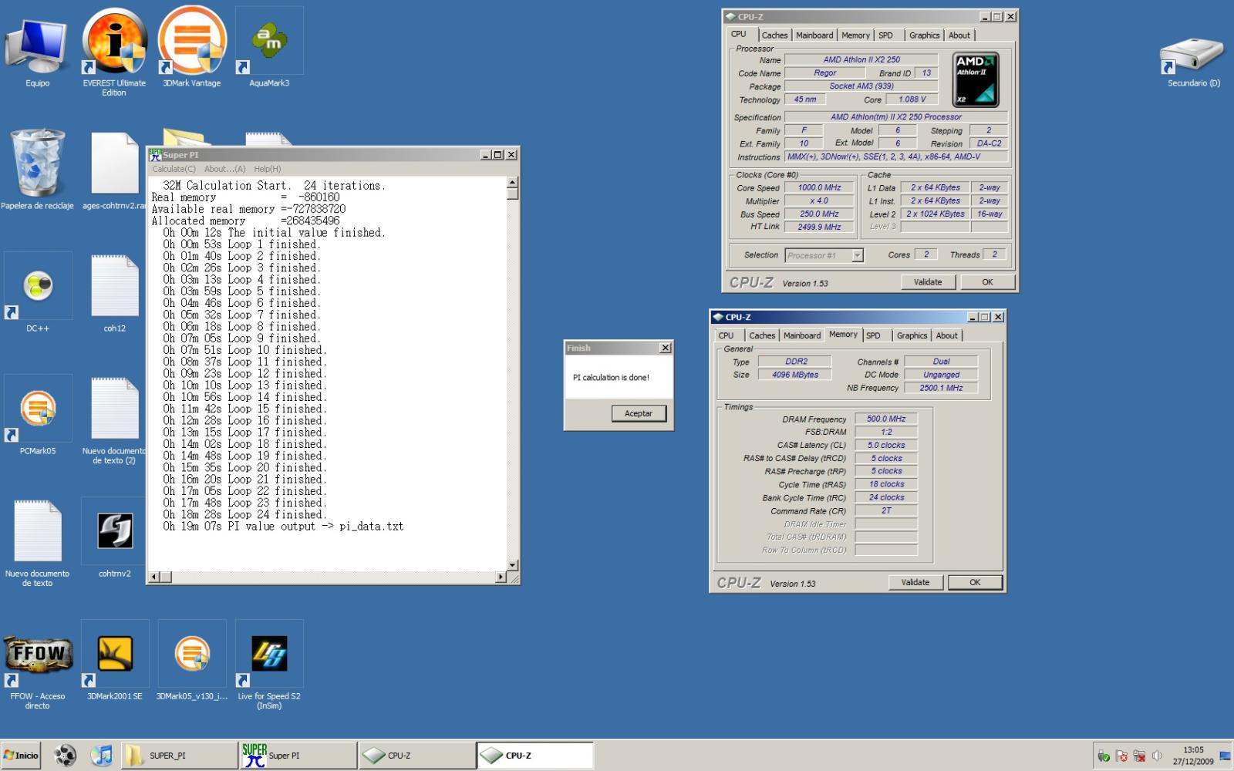Click OK in lower CPU-Z Memory window

[975, 582]
